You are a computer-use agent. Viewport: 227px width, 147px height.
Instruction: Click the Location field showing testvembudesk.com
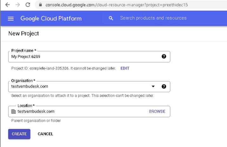point(89,111)
